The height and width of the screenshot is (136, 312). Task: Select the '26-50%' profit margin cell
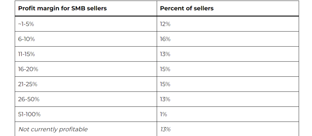[x=28, y=99]
